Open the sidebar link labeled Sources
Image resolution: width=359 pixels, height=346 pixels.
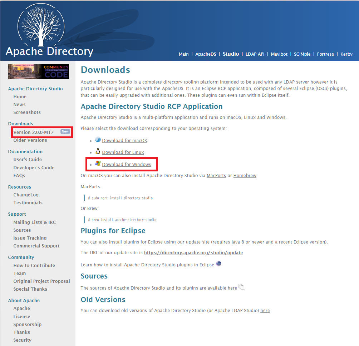point(22,230)
